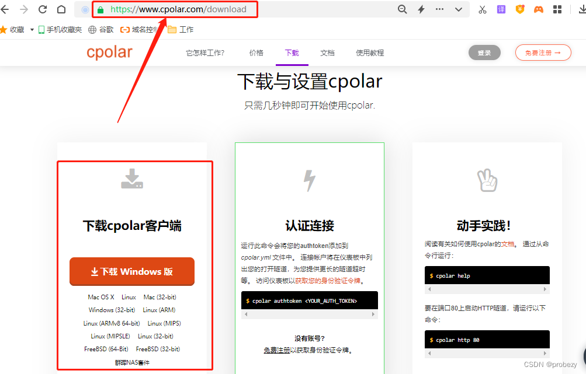Viewport: 586px width, 374px height.
Task: Click the 下载 Windows 版 button
Action: [x=132, y=271]
